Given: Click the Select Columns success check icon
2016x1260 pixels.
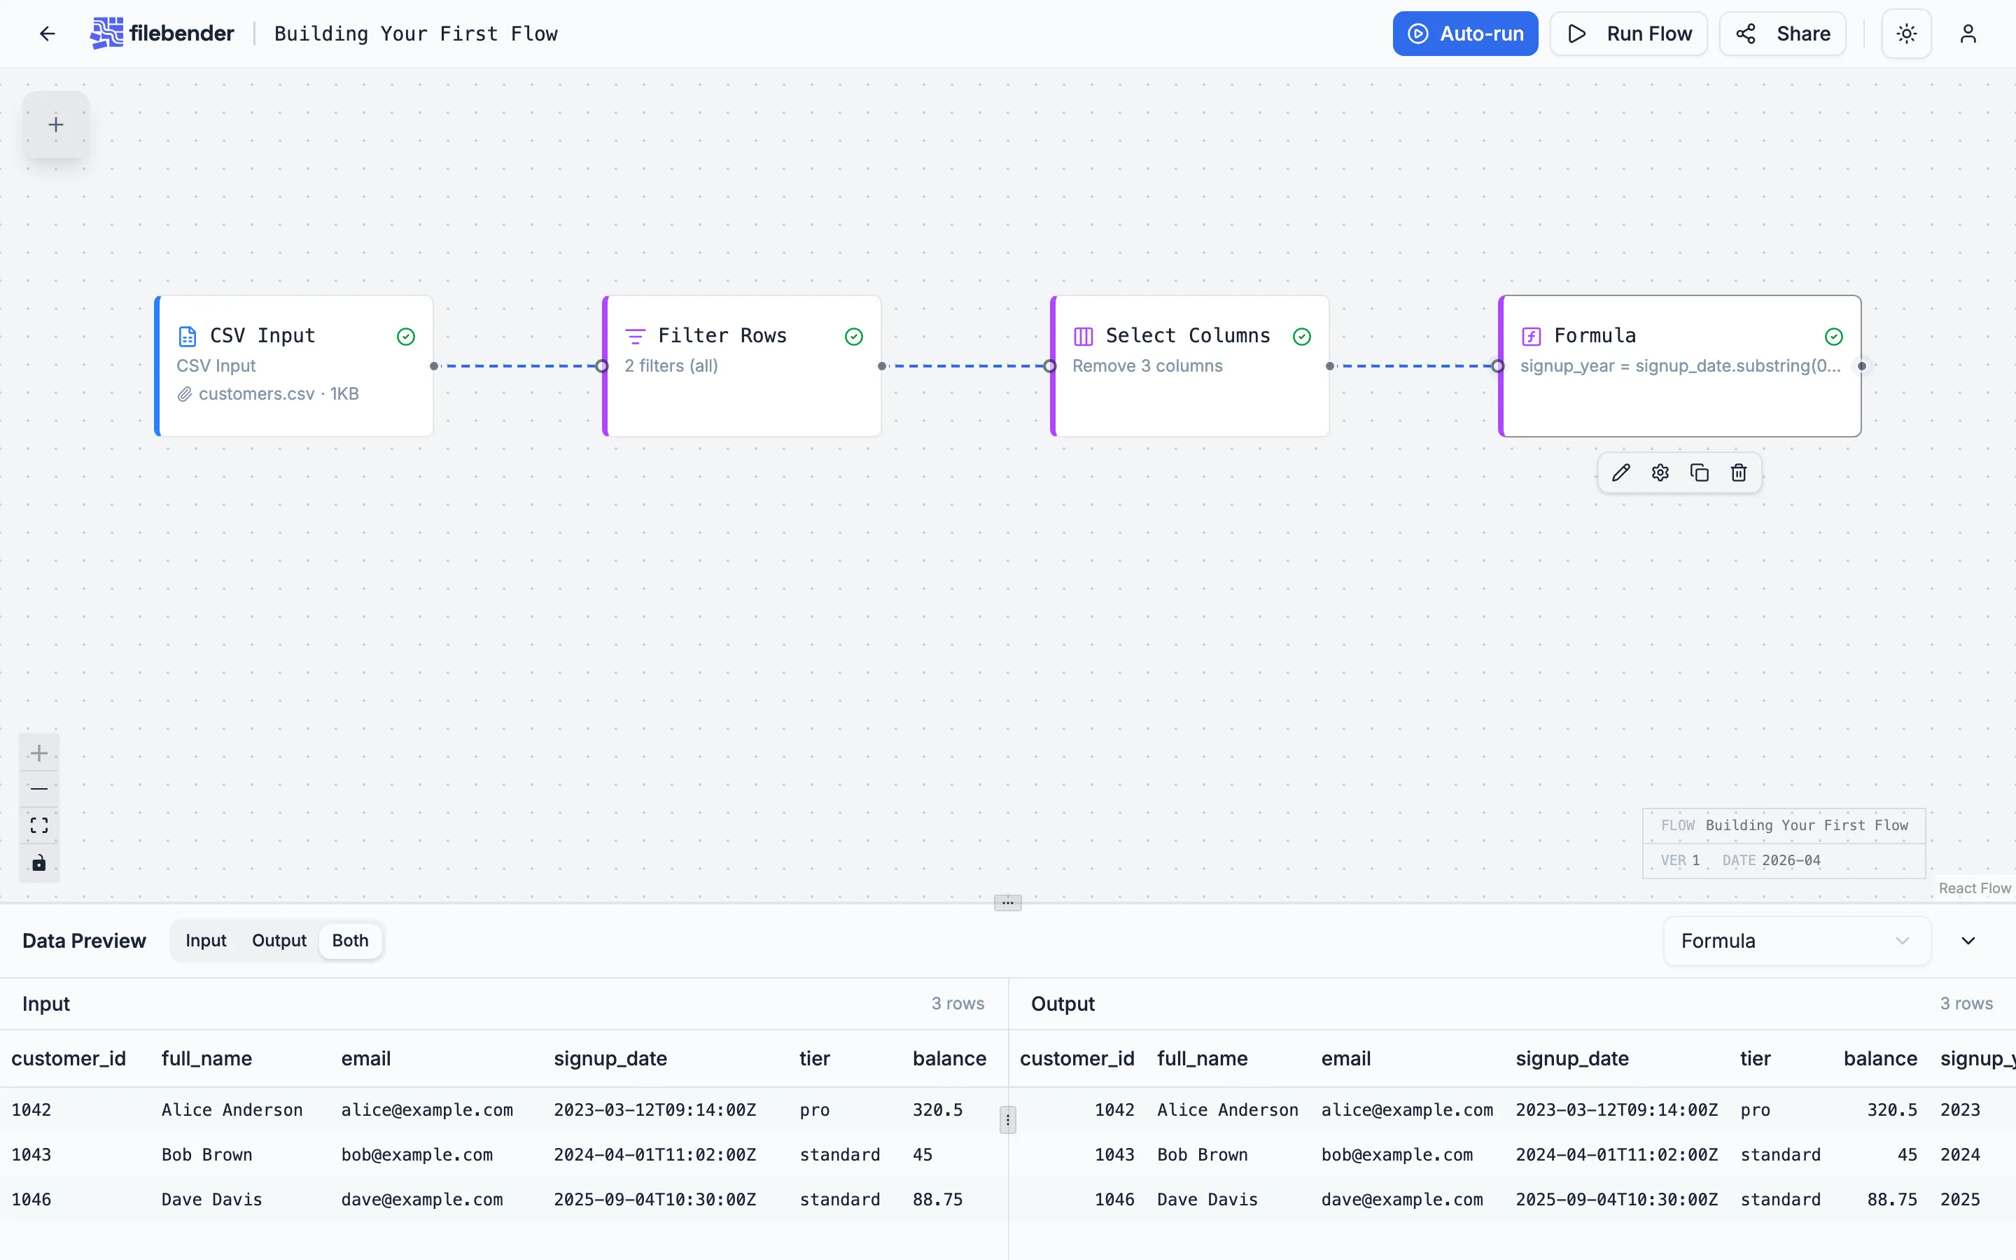Looking at the screenshot, I should [1302, 337].
